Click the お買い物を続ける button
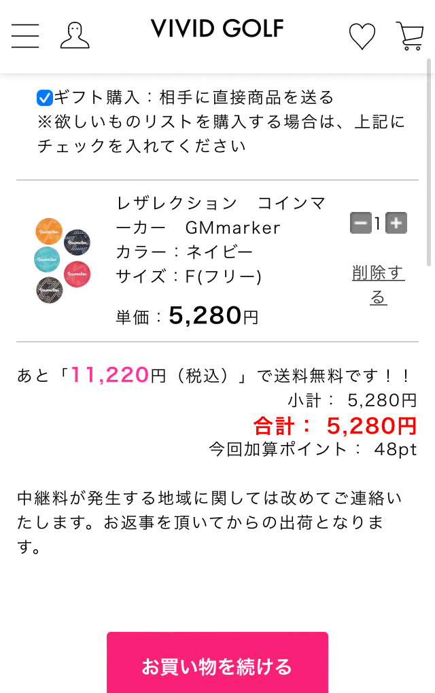Image resolution: width=435 pixels, height=693 pixels. 217,662
